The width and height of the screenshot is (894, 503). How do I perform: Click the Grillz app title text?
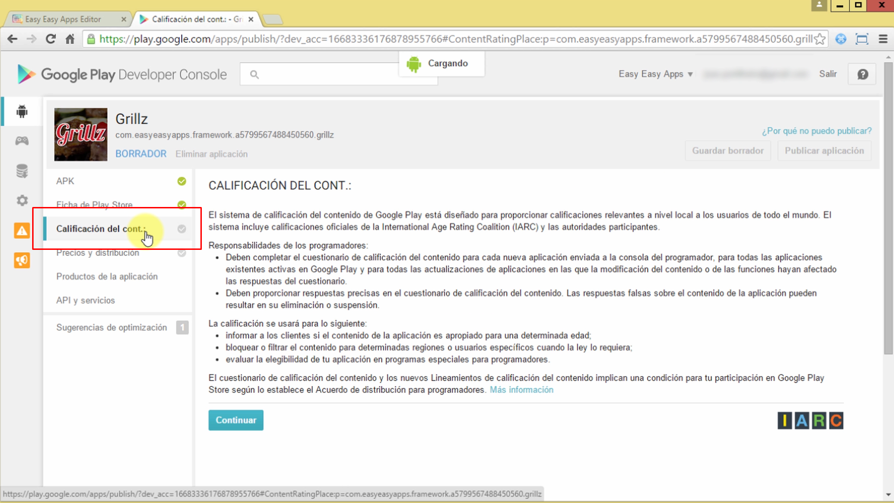pyautogui.click(x=131, y=119)
